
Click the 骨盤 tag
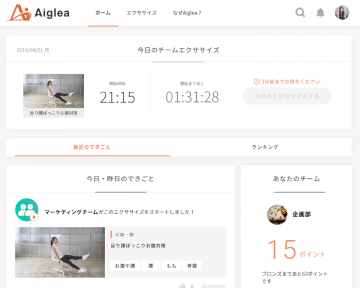click(x=192, y=266)
